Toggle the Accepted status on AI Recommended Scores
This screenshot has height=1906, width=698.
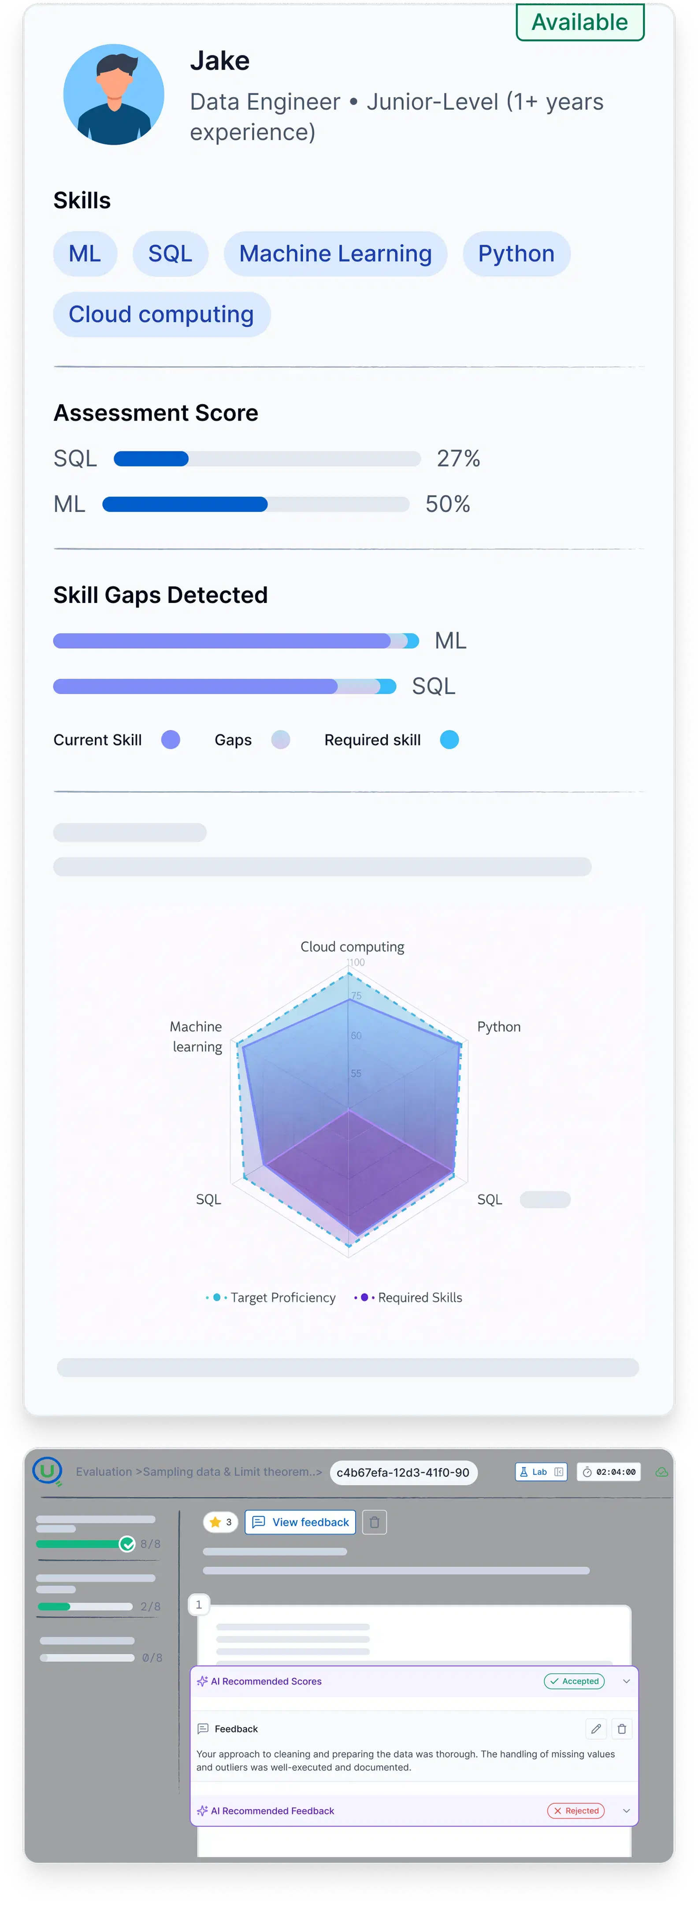[x=574, y=1681]
